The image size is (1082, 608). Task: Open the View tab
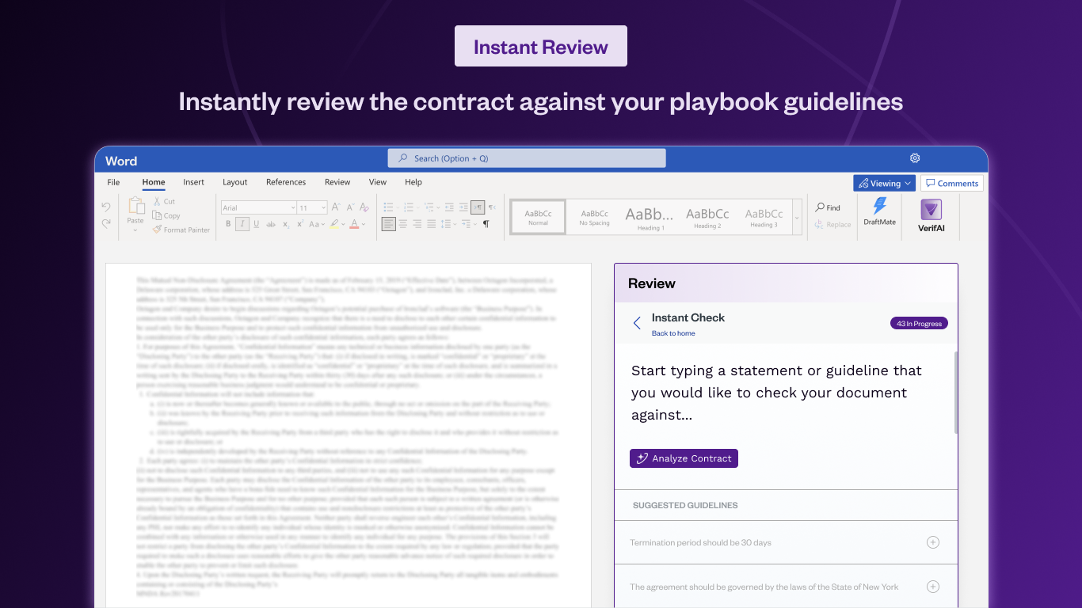coord(378,182)
